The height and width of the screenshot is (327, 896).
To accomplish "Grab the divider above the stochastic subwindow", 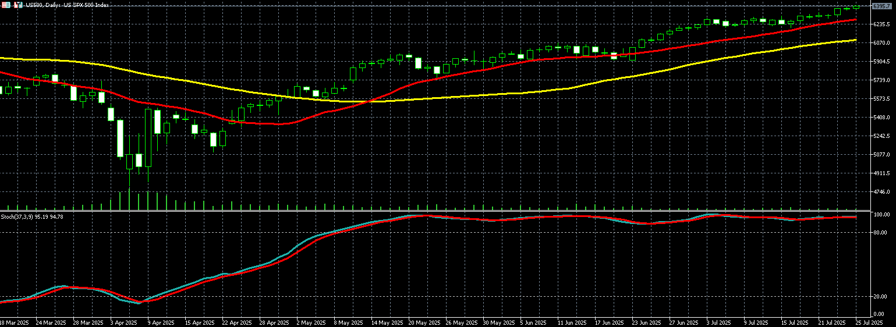I will tap(442, 211).
